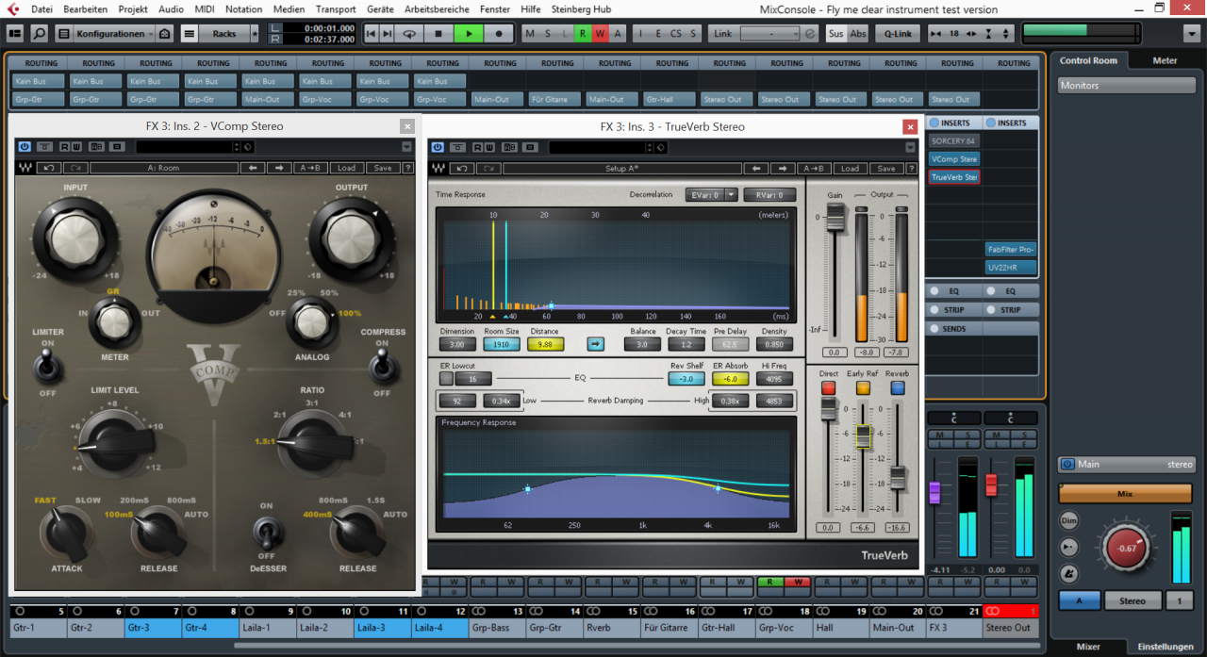Click the toolbar configurations house icon
1207x657 pixels.
pos(164,33)
